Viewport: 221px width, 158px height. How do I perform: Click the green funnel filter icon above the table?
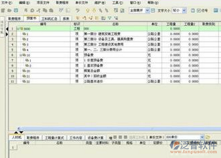click(110, 18)
